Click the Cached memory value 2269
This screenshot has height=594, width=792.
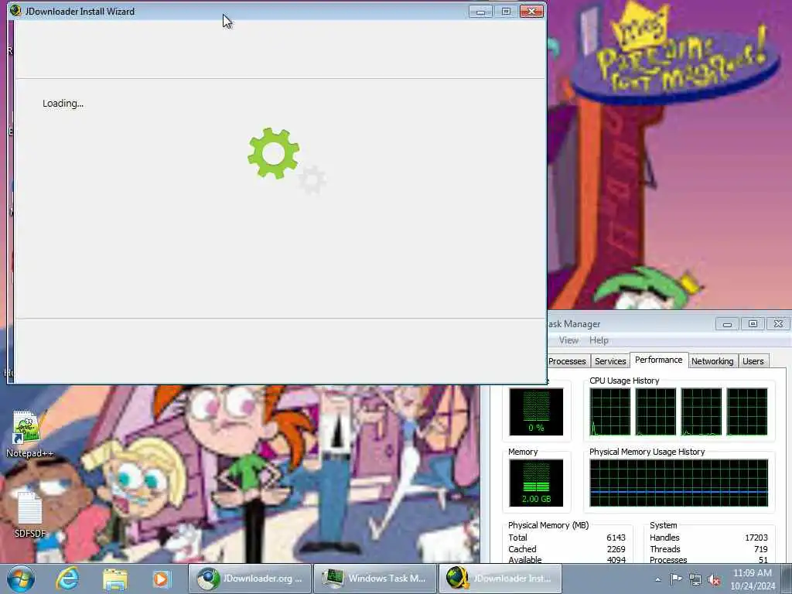point(616,549)
